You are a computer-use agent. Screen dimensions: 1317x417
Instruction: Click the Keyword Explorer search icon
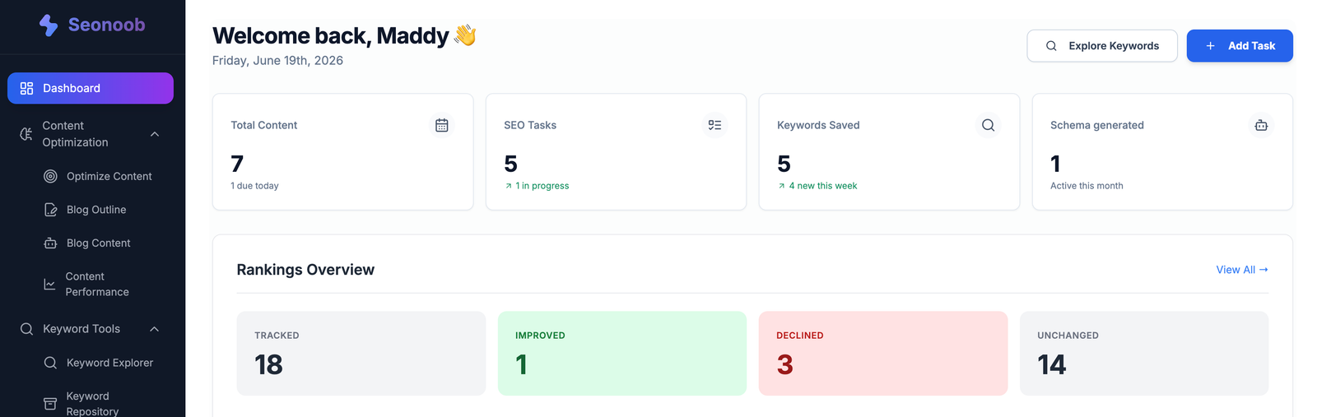50,363
